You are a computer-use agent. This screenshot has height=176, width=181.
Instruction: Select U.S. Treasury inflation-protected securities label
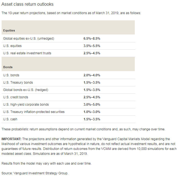click(34, 112)
